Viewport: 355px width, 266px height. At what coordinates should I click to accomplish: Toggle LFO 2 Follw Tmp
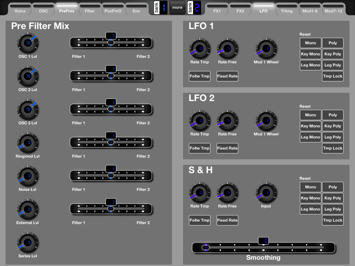[200, 148]
